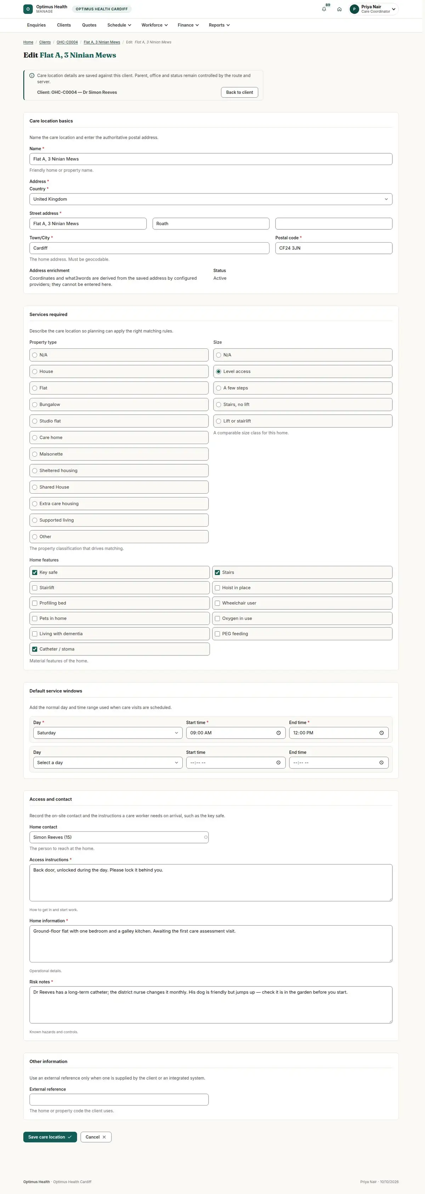Screen dimensions: 425x1194
Task: Cancel editing the care location
Action: pyautogui.click(x=96, y=1137)
